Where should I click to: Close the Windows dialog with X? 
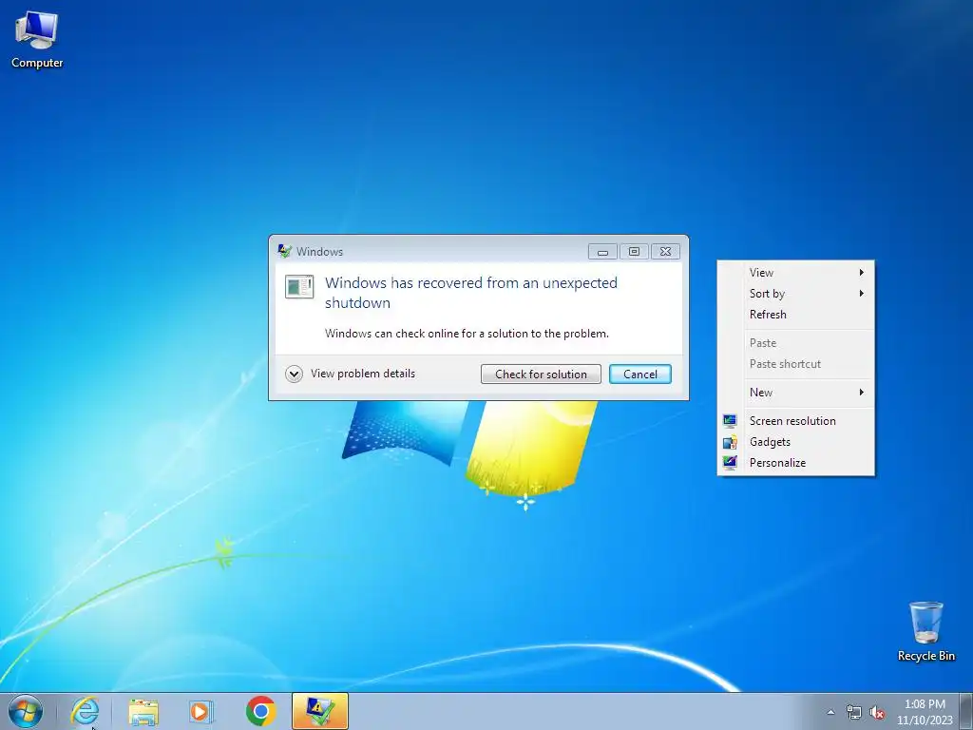click(665, 251)
